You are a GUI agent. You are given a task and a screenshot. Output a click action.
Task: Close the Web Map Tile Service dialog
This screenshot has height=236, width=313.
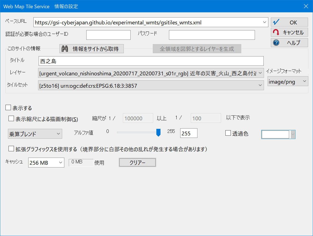tap(306, 6)
